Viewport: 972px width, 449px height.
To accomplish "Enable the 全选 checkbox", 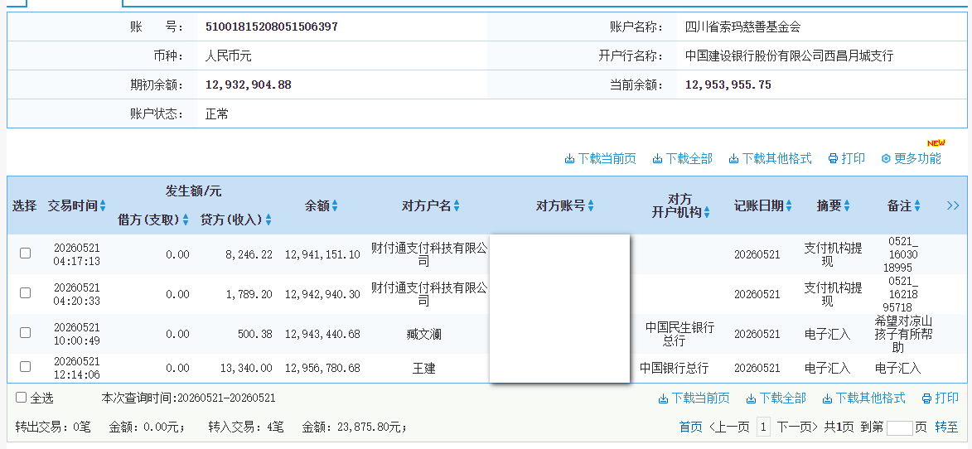I will pyautogui.click(x=21, y=398).
